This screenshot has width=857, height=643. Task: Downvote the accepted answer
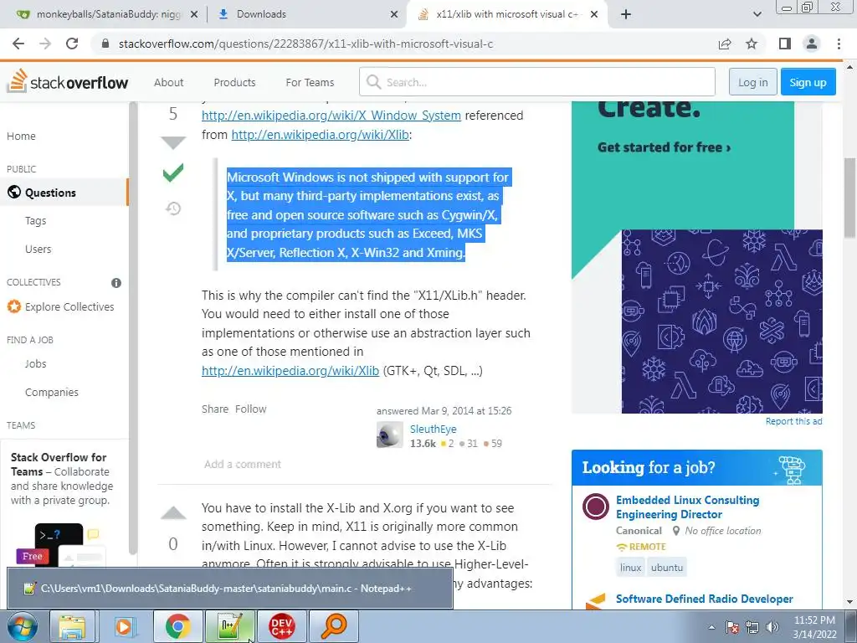[173, 142]
